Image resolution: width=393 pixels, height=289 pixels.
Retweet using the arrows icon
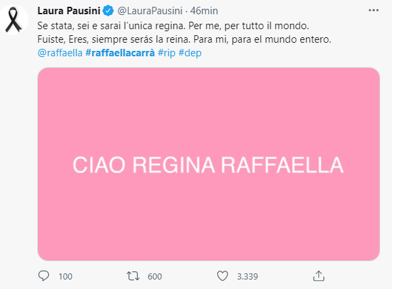click(133, 276)
